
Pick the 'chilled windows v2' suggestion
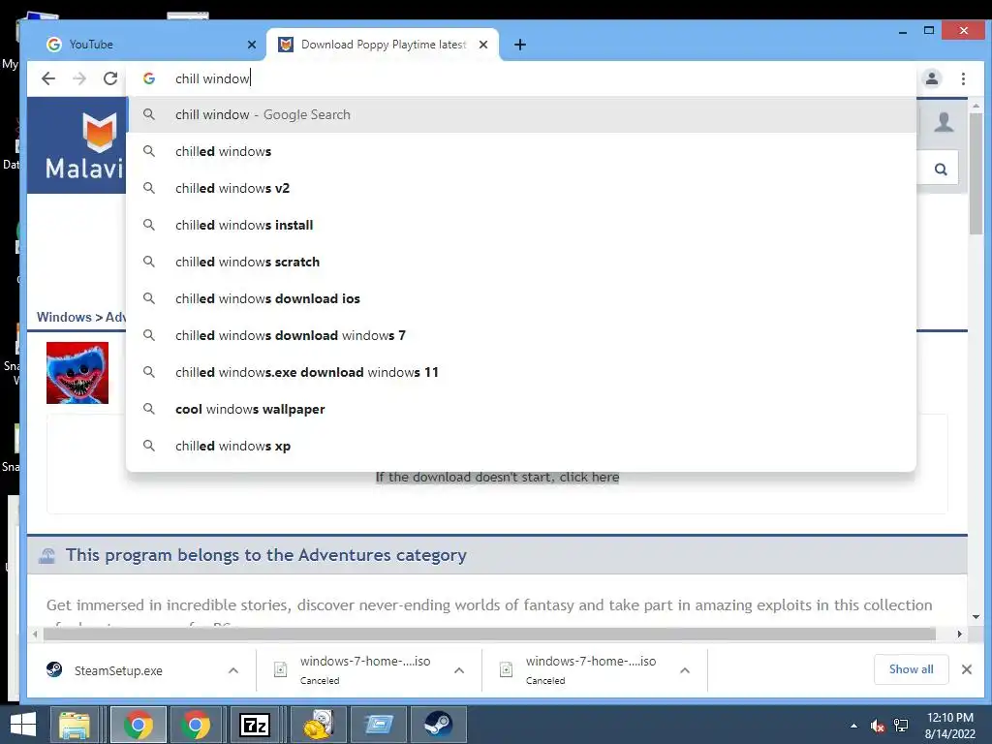521,188
